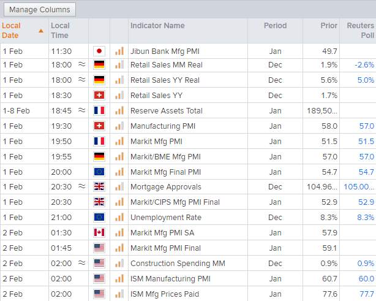Click France flag on Markit Mfg PMI row
The image size is (376, 301).
click(99, 141)
